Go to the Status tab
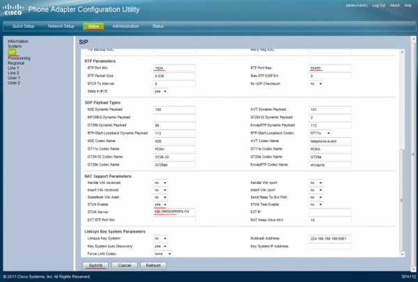 158,26
